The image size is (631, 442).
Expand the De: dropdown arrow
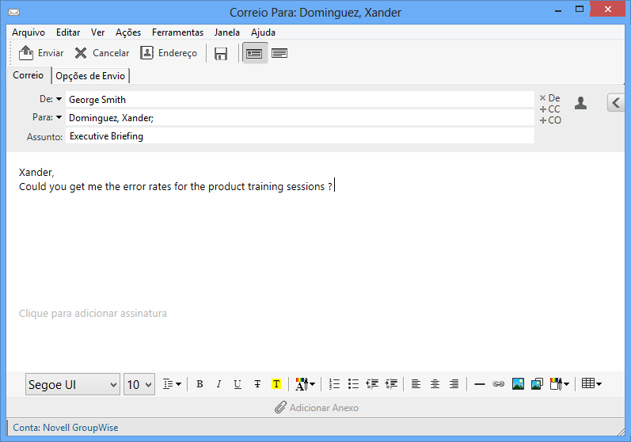pyautogui.click(x=59, y=99)
